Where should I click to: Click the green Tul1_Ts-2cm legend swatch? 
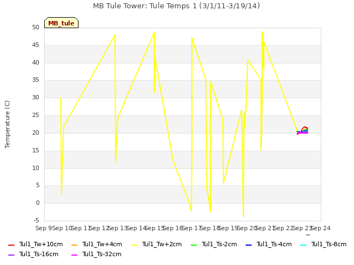click(194, 245)
